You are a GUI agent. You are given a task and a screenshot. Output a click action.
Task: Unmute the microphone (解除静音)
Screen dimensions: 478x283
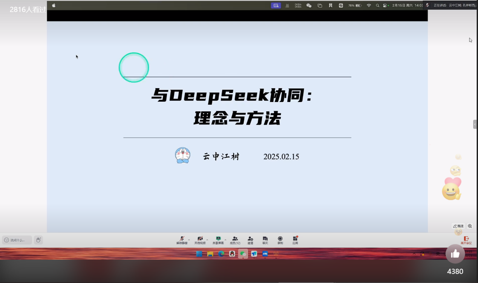coord(182,240)
